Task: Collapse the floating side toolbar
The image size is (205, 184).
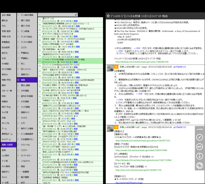Action: pos(200,129)
